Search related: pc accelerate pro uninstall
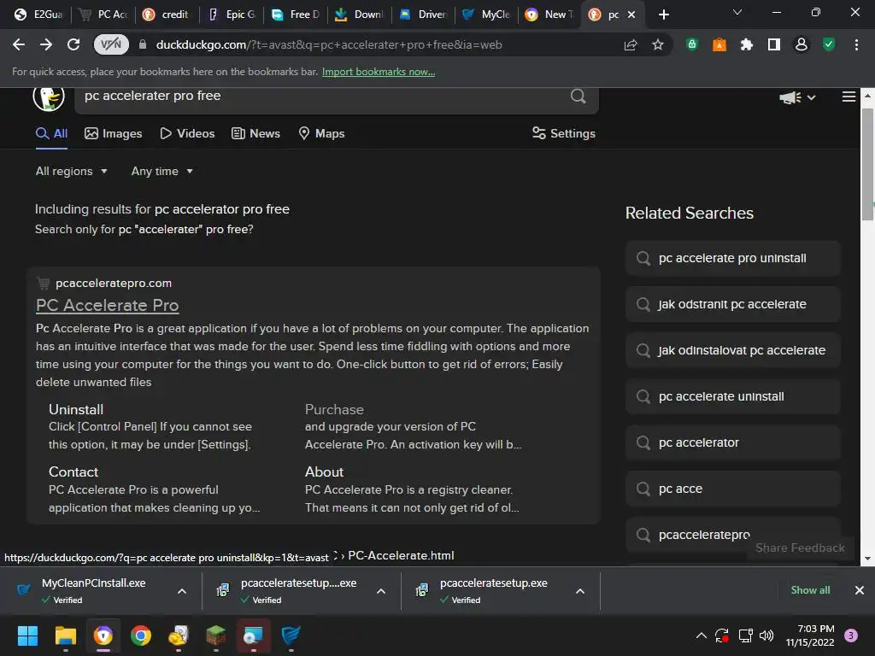This screenshot has width=875, height=656. (732, 258)
